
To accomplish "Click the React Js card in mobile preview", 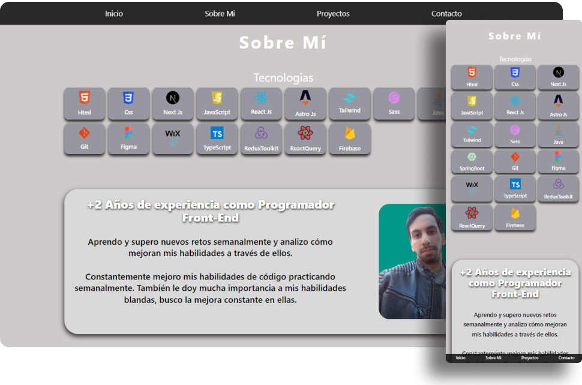I will coord(515,106).
